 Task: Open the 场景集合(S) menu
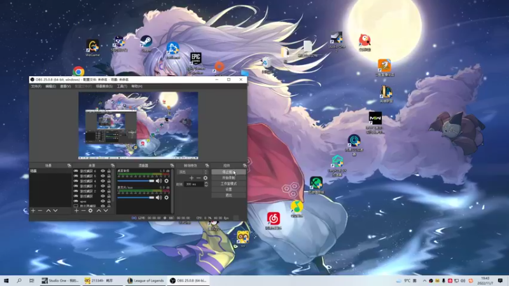pyautogui.click(x=104, y=86)
